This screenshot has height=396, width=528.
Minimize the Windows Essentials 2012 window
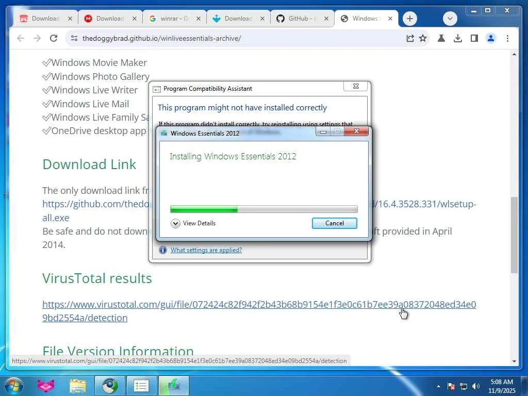323,131
